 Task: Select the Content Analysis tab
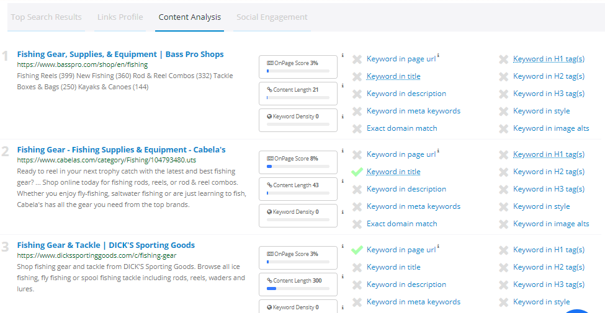pyautogui.click(x=189, y=17)
